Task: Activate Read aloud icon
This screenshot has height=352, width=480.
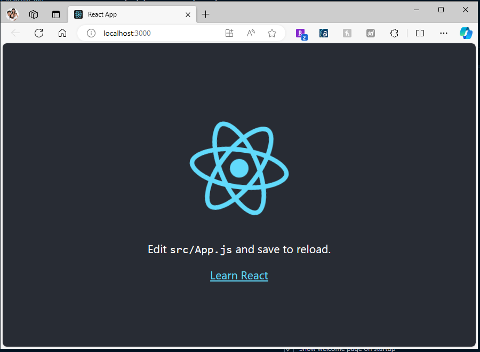Action: (x=251, y=33)
